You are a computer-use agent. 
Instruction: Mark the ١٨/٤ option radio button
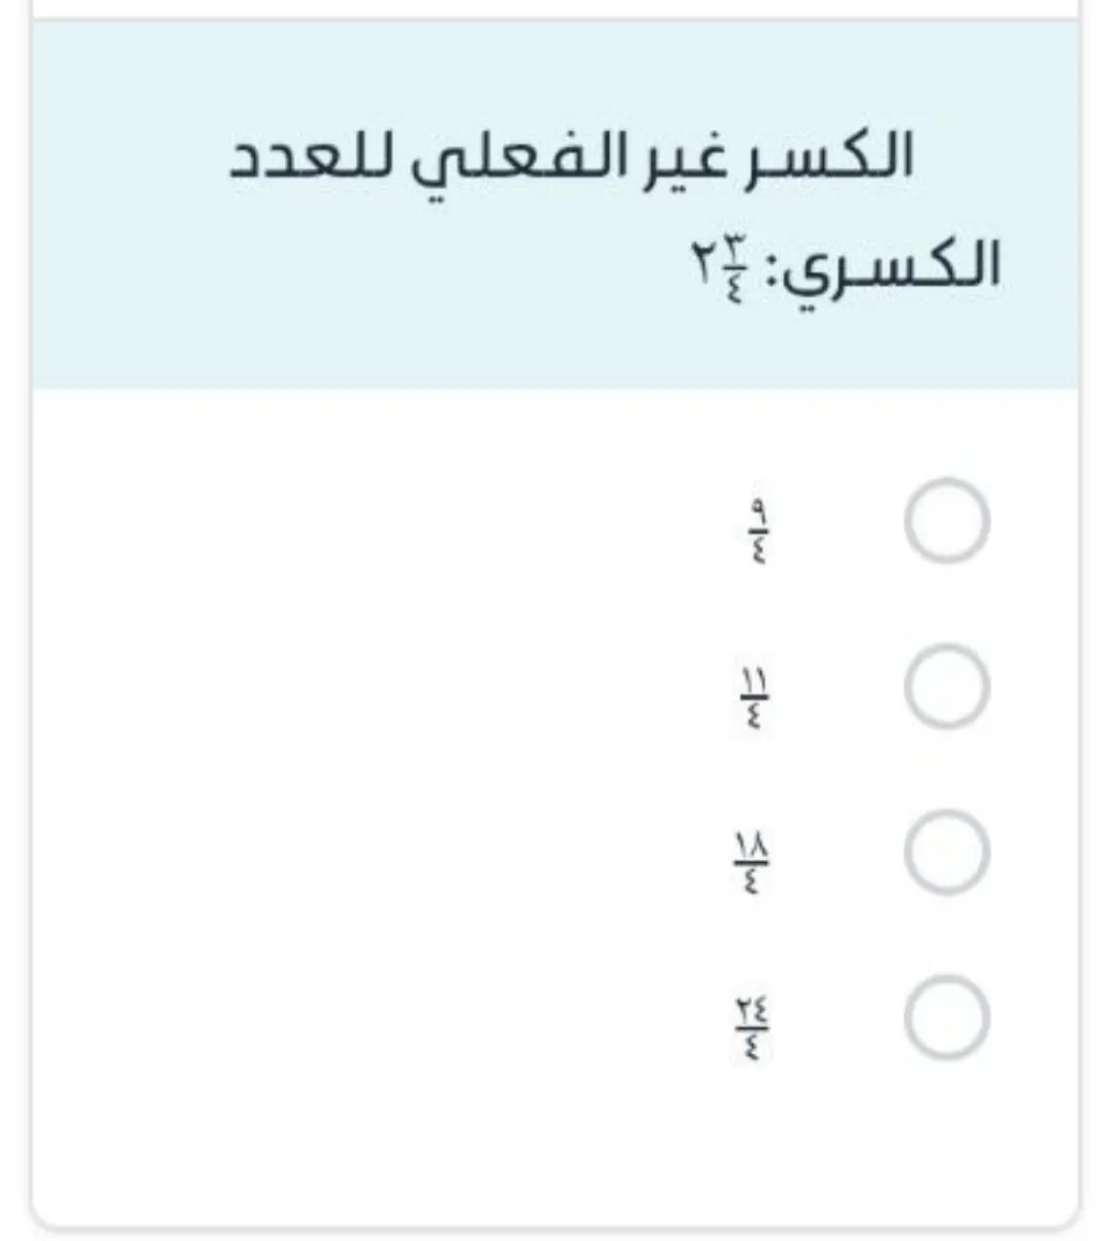point(947,852)
